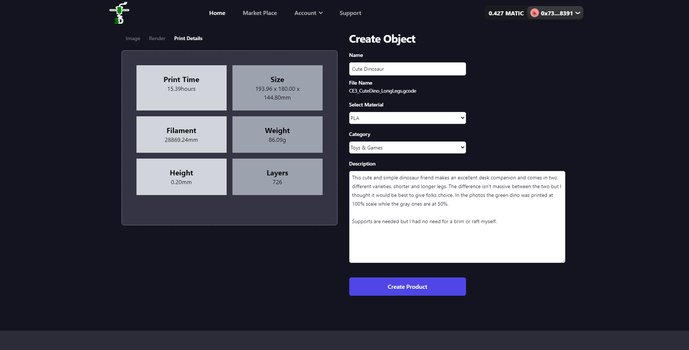Select the Print Details tab

pyautogui.click(x=188, y=38)
